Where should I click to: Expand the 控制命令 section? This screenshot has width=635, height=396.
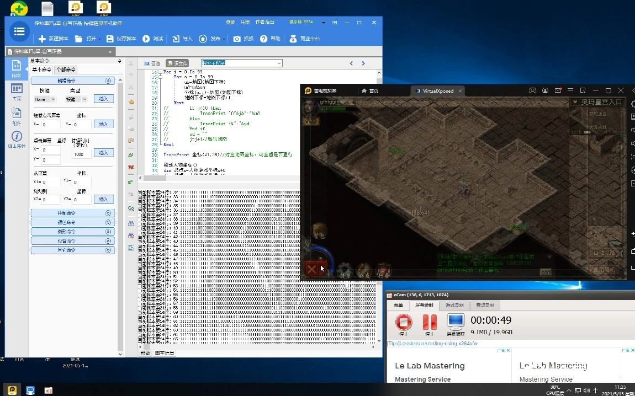click(x=72, y=213)
